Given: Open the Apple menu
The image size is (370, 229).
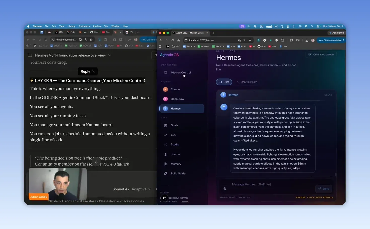Looking at the screenshot, I should click(28, 26).
